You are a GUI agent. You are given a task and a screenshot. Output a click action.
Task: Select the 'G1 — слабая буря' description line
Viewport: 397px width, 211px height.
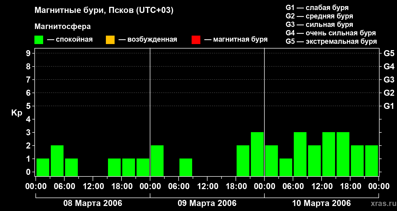317,8
